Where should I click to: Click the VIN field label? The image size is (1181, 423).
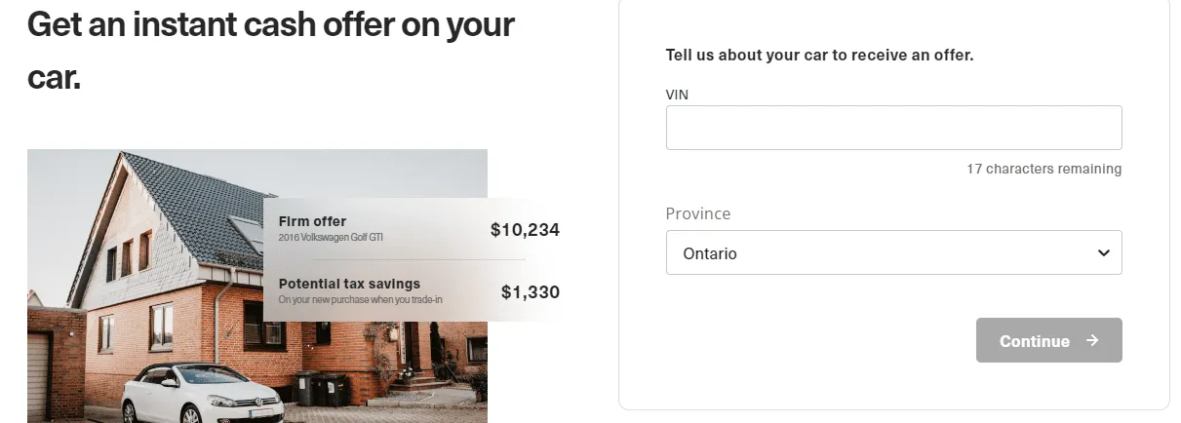tap(677, 95)
